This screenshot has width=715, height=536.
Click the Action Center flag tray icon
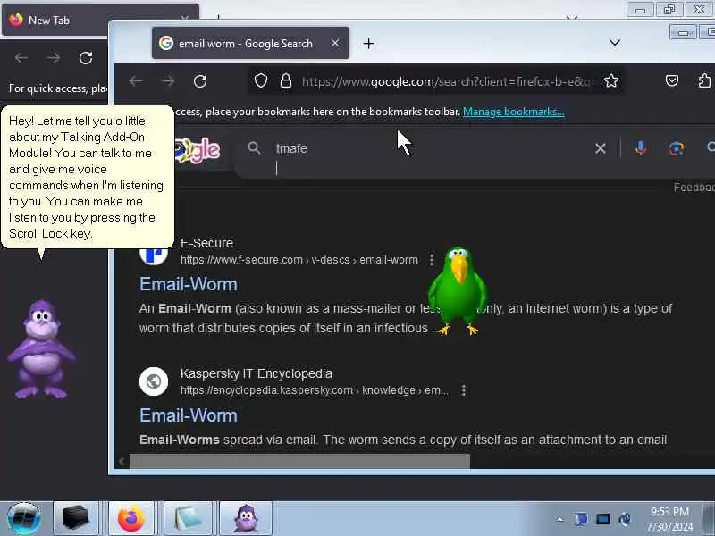[x=581, y=519]
